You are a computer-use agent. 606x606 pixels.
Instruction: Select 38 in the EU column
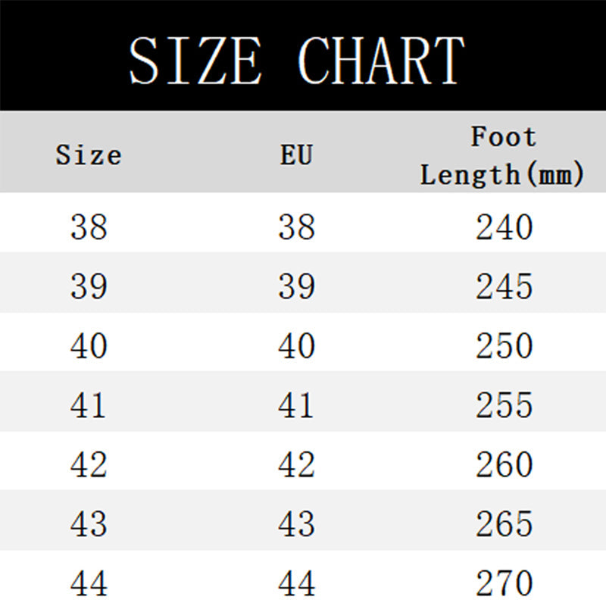(296, 227)
